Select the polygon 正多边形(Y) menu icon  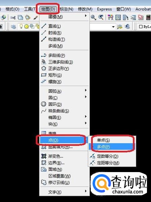tap(44, 68)
